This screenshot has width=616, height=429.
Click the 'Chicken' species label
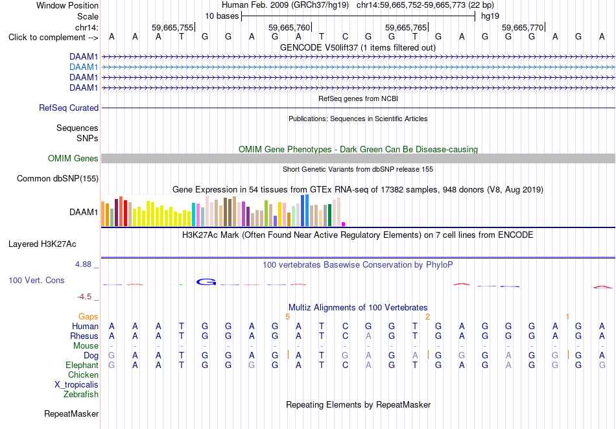pyautogui.click(x=83, y=375)
